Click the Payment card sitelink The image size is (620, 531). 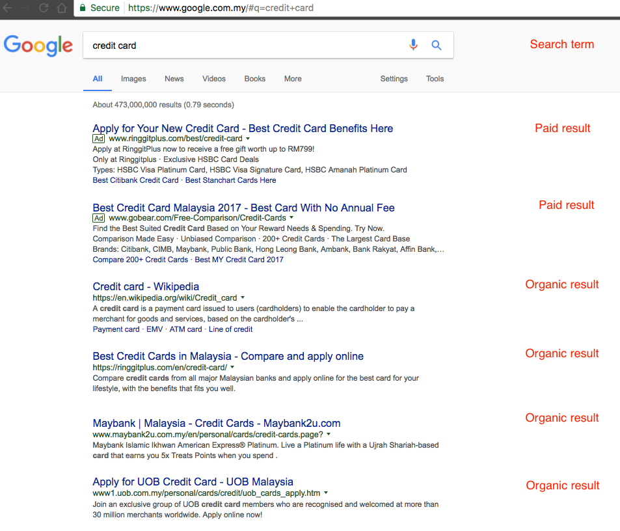pos(116,329)
